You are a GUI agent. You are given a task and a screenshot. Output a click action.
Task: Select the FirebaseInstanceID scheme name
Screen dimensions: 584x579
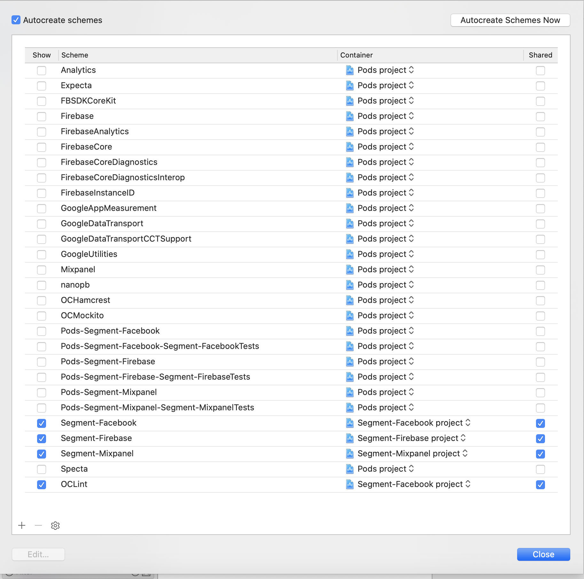[x=98, y=193]
